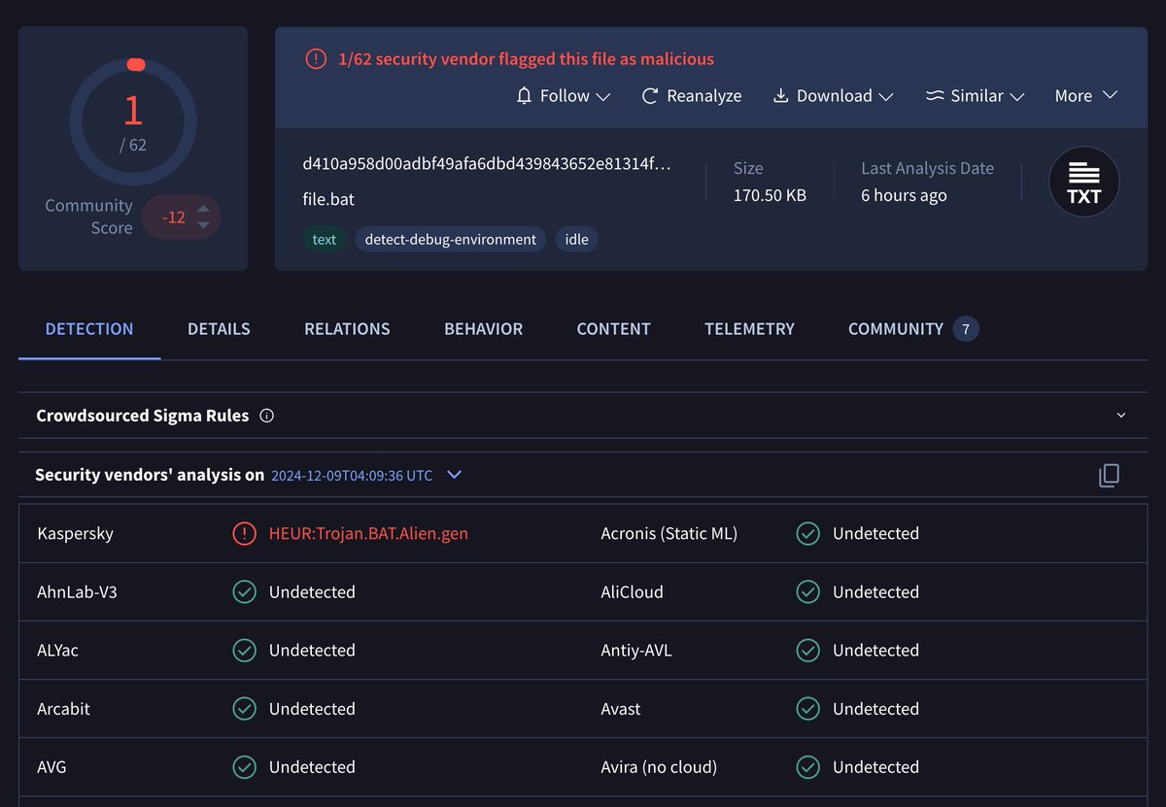Viewport: 1166px width, 807px height.
Task: Click the info icon next to Crowdsourced Sigma Rules
Action: [266, 415]
